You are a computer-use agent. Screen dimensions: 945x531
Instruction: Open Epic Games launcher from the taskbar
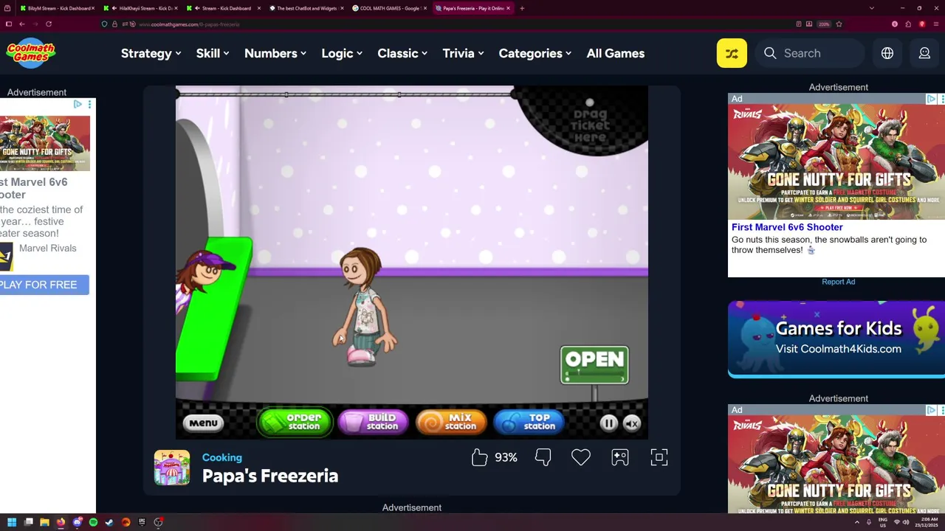coord(142,522)
